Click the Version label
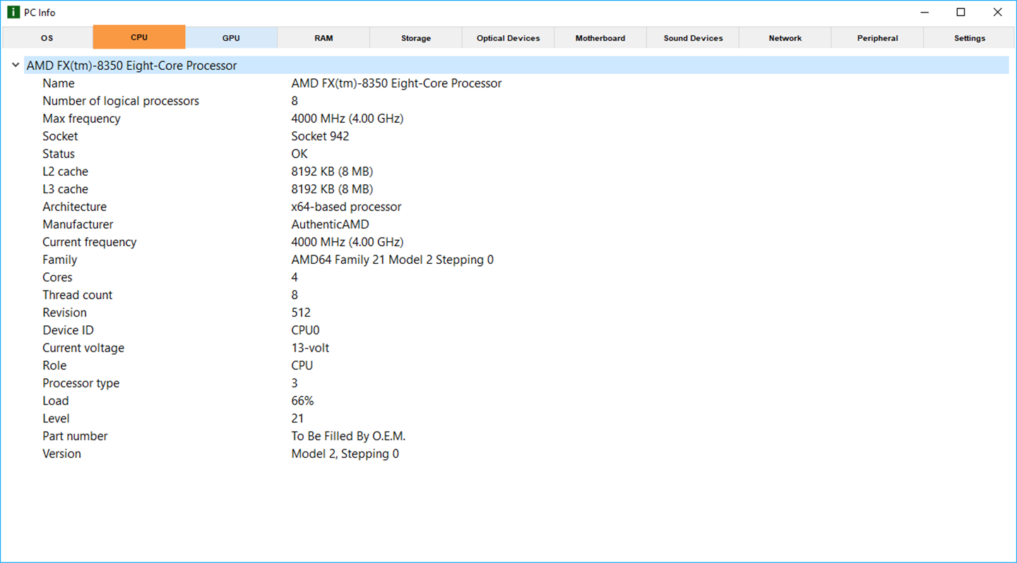This screenshot has width=1017, height=563. 61,454
